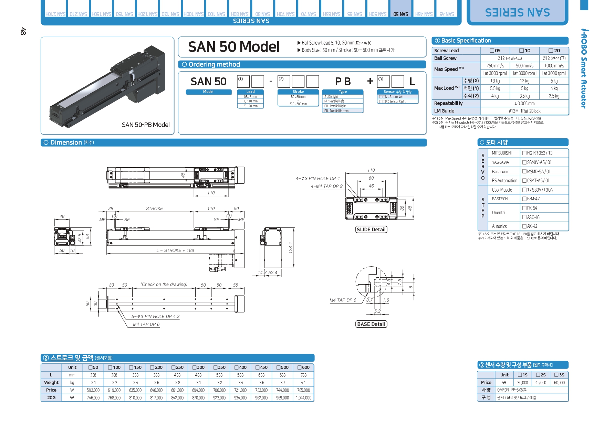
Task: Select the 'PB : Parallel Bottom' type option
Action: click(x=343, y=111)
